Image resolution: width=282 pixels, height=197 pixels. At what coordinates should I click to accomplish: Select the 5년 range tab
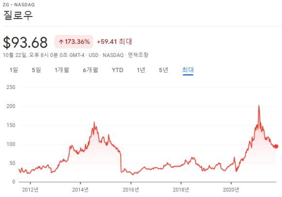163,70
